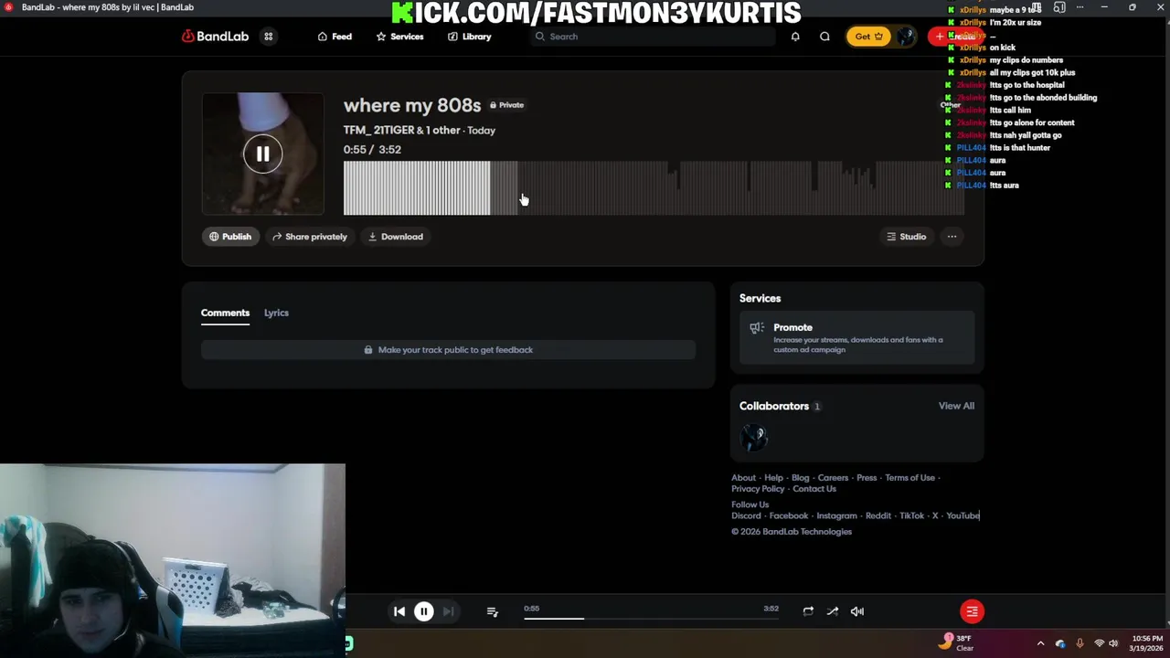The height and width of the screenshot is (658, 1170).
Task: Click 'Make your track public to get feedback'
Action: pos(448,350)
